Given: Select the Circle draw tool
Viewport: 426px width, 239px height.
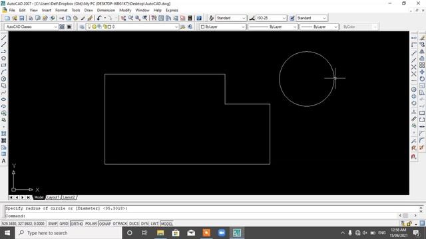Looking at the screenshot, I should point(3,79).
